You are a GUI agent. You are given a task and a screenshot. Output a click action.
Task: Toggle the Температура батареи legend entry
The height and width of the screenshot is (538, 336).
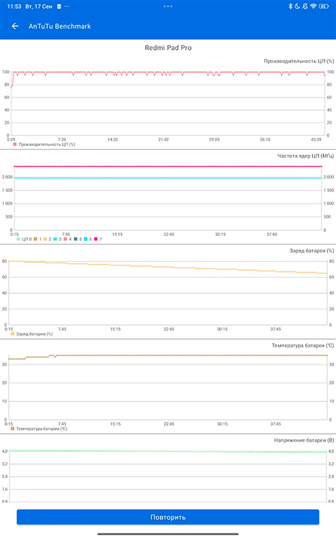click(39, 428)
